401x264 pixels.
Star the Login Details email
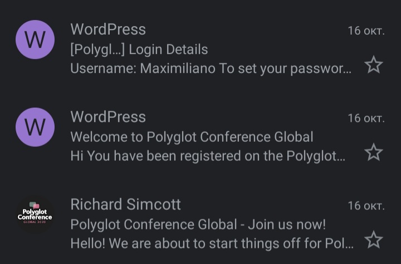coord(374,65)
